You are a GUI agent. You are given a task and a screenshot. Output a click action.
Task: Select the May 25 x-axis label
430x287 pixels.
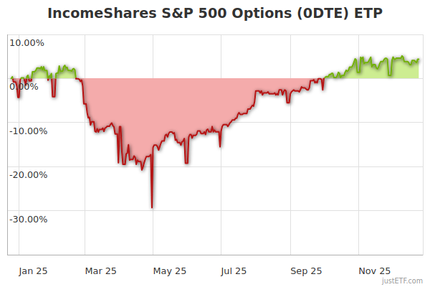(x=170, y=270)
